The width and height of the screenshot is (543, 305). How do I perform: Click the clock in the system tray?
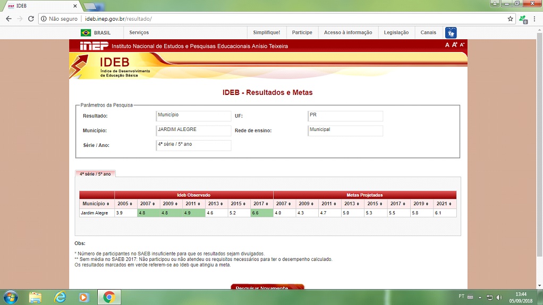521,298
